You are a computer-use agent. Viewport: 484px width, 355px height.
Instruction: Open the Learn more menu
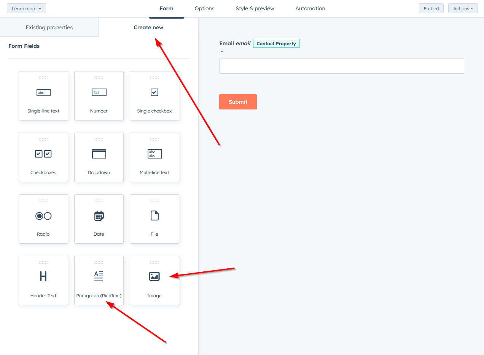(x=26, y=8)
